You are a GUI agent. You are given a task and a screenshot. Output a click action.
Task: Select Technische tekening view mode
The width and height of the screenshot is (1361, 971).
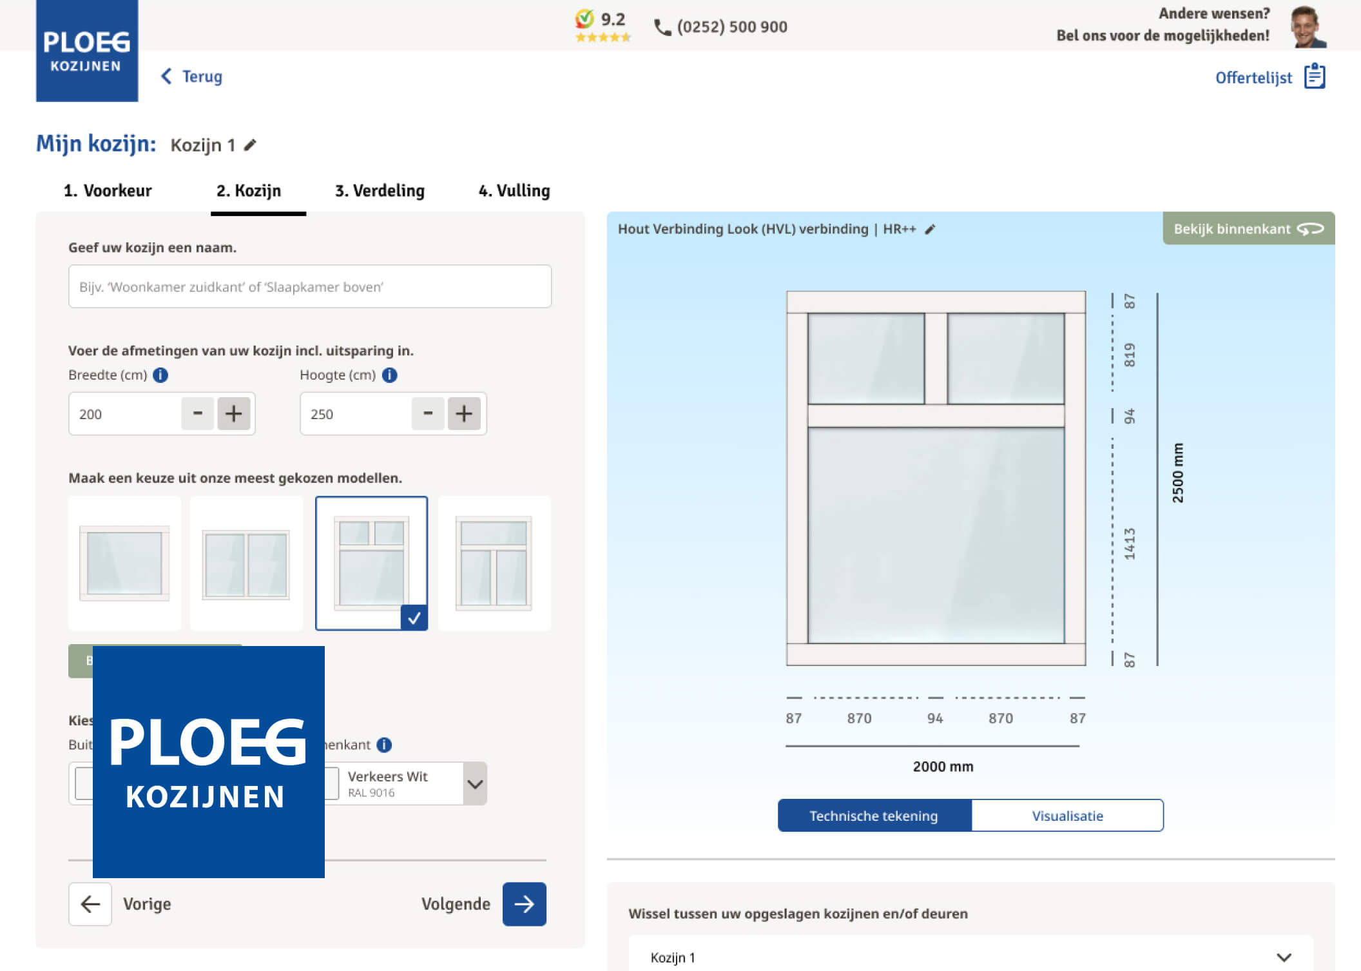click(874, 815)
